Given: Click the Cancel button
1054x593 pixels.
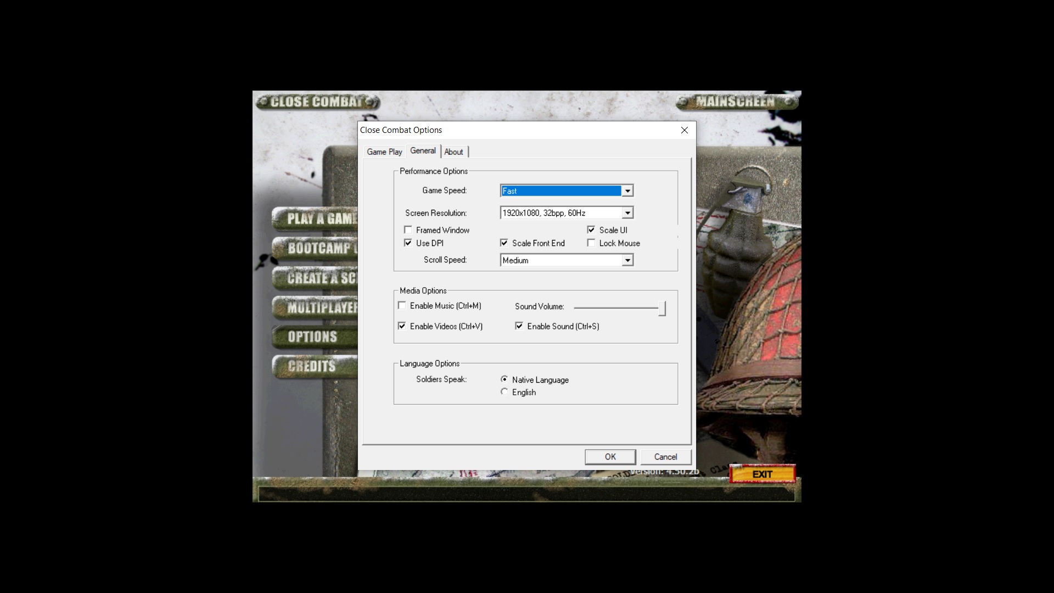Looking at the screenshot, I should (665, 457).
